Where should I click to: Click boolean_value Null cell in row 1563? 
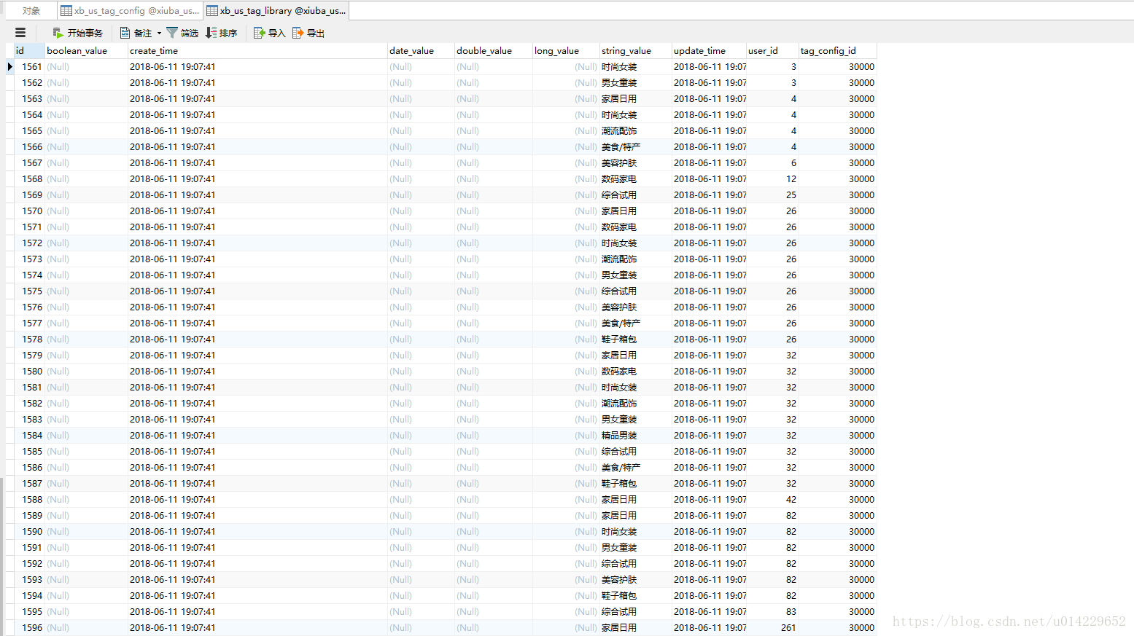click(x=86, y=99)
